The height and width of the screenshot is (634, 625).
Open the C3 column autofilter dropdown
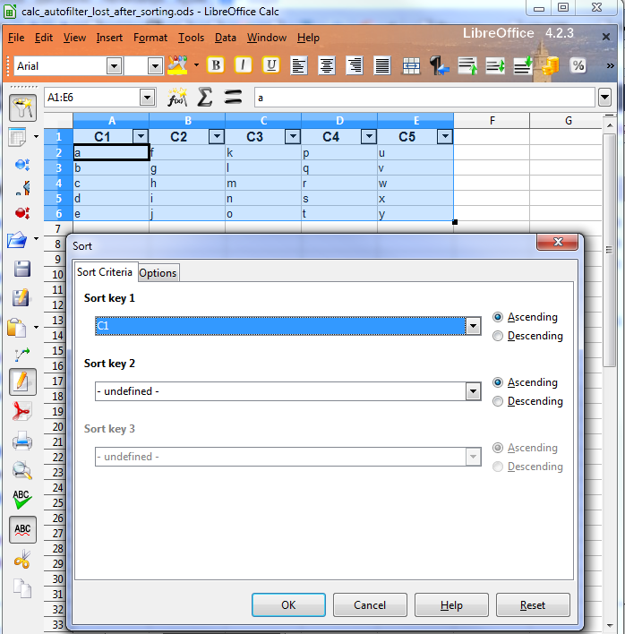[293, 136]
